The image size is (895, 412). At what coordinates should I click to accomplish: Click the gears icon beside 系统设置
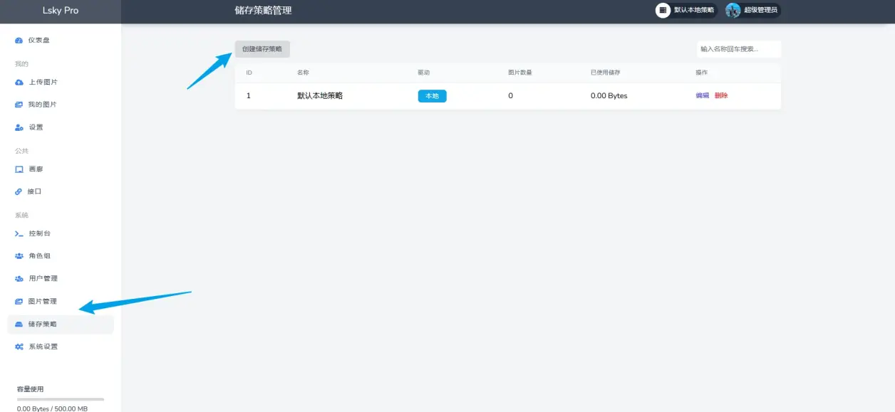[x=19, y=347]
